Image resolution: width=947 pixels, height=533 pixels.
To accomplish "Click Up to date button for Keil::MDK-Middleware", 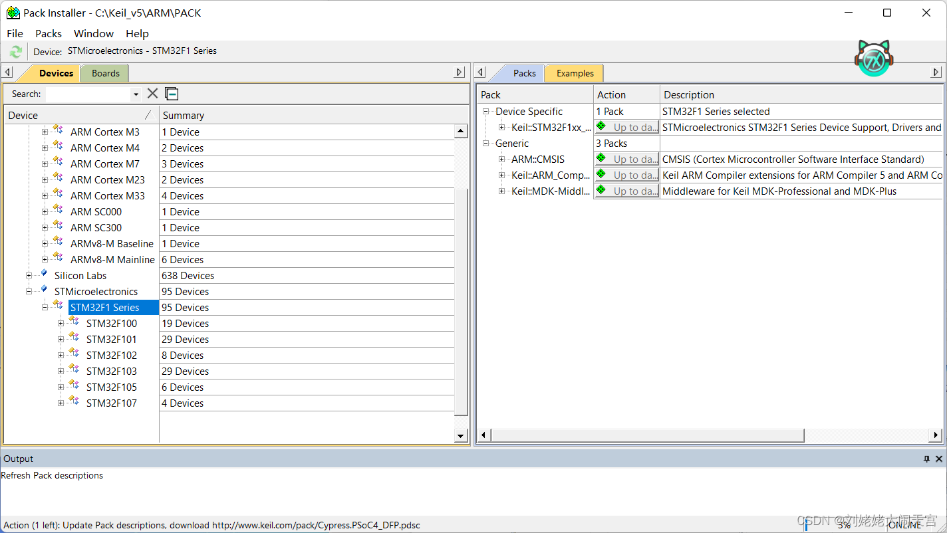I will coord(626,191).
